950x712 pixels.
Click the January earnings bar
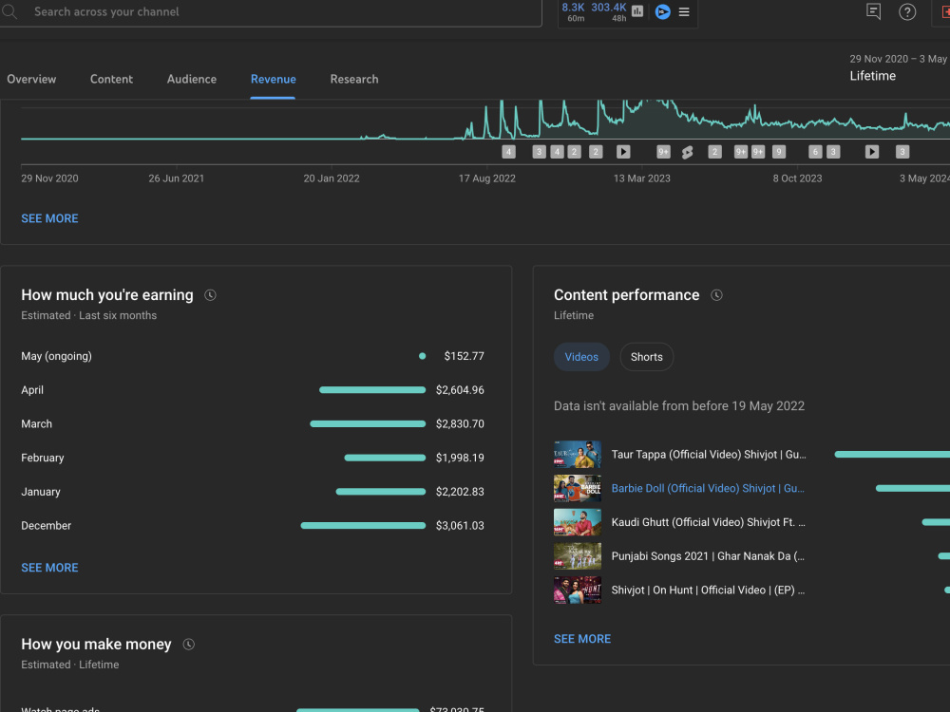[381, 492]
